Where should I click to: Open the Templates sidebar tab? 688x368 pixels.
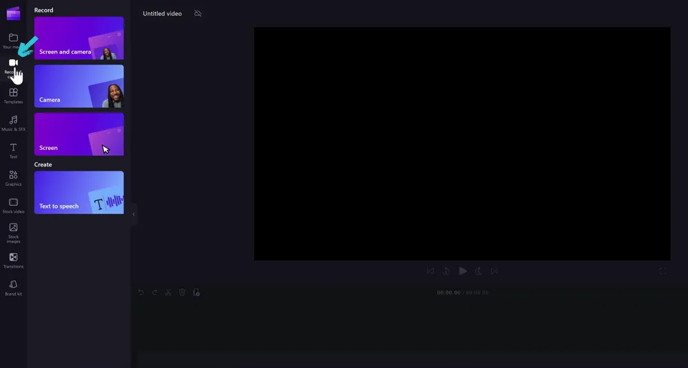(x=13, y=96)
